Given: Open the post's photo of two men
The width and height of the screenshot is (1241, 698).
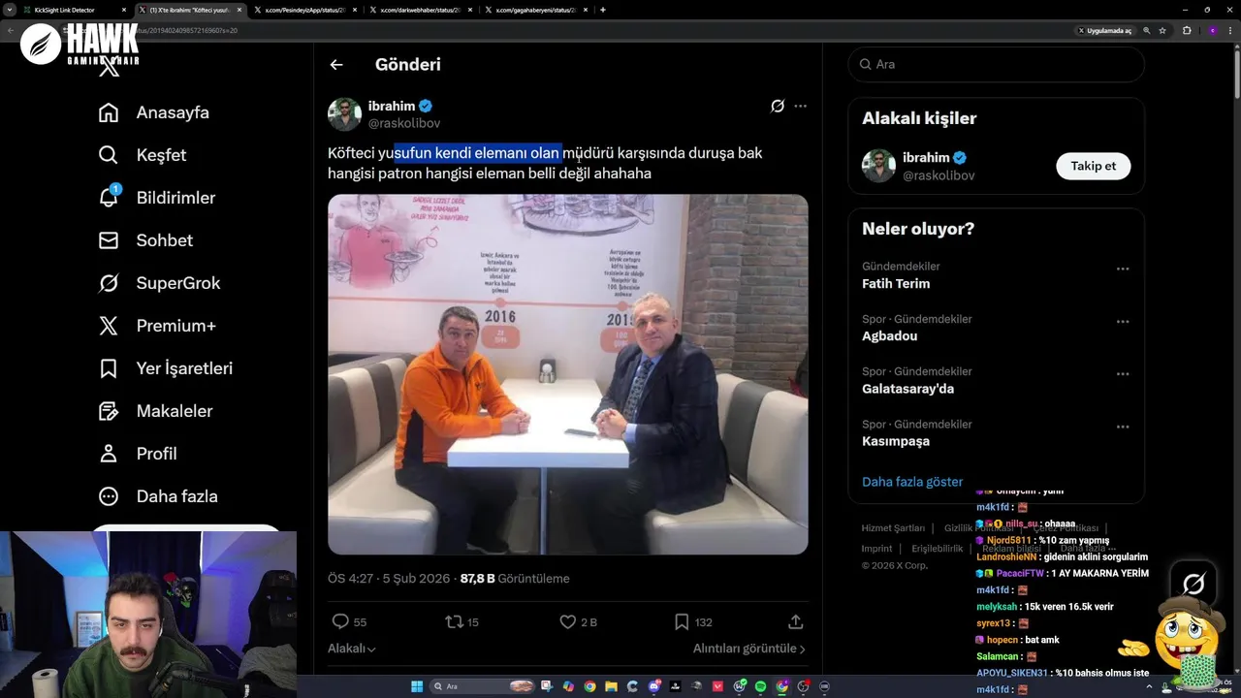Looking at the screenshot, I should coord(567,374).
